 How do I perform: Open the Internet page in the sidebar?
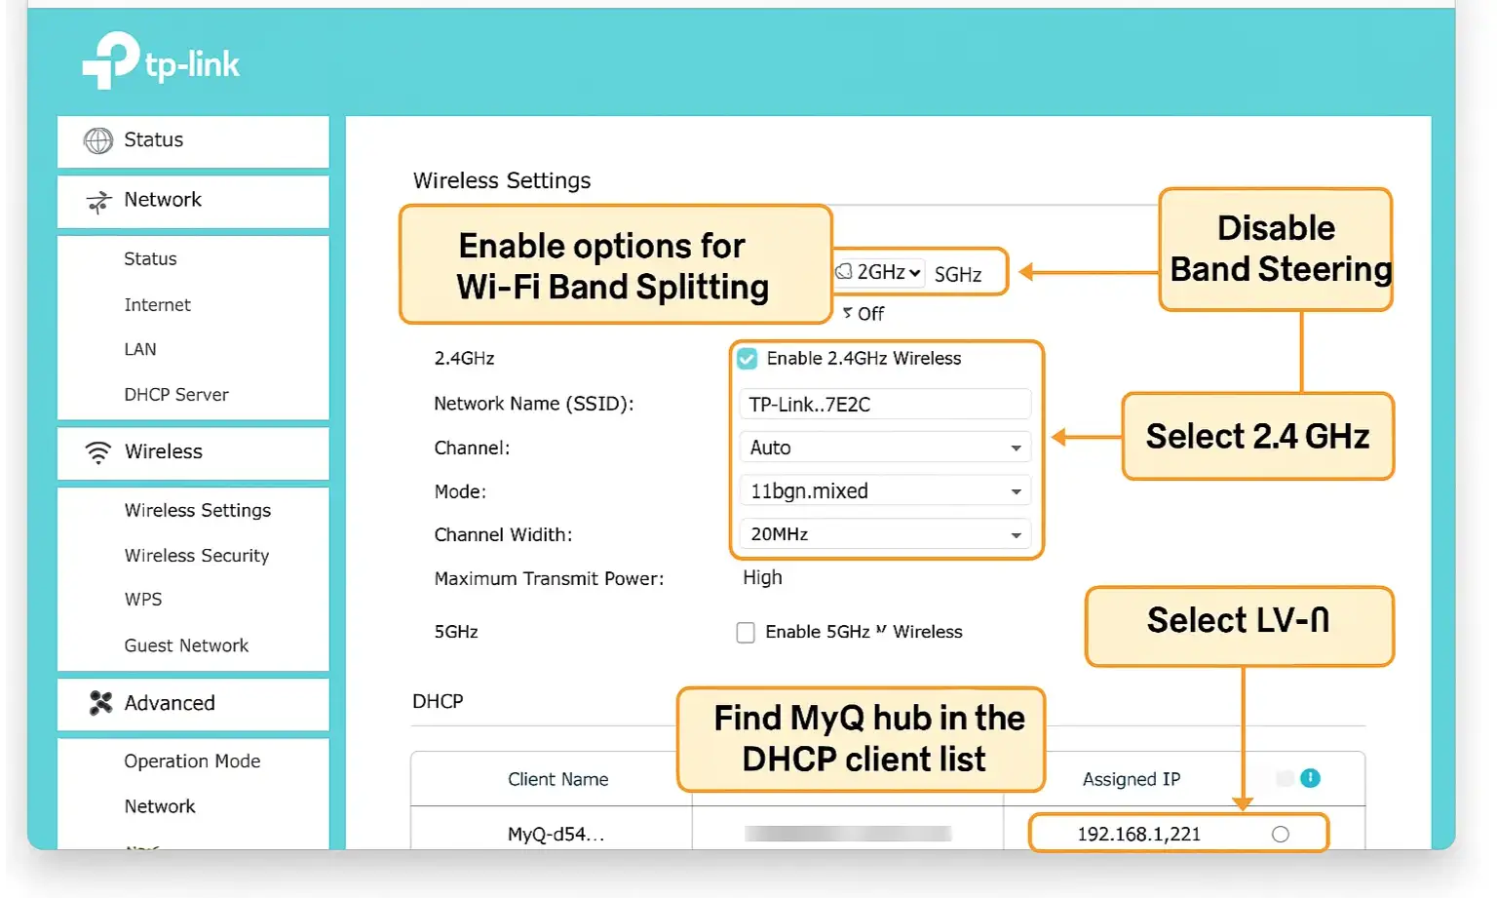[x=157, y=304]
